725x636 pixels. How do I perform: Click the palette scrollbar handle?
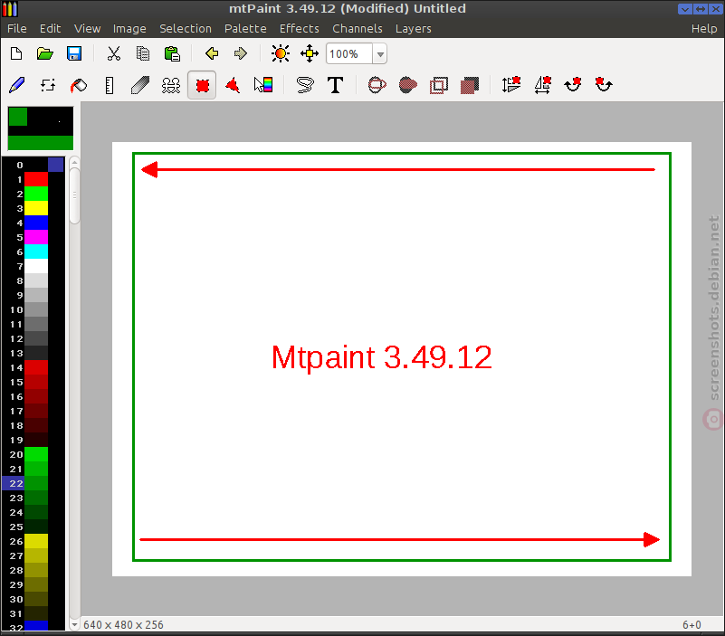[x=74, y=196]
